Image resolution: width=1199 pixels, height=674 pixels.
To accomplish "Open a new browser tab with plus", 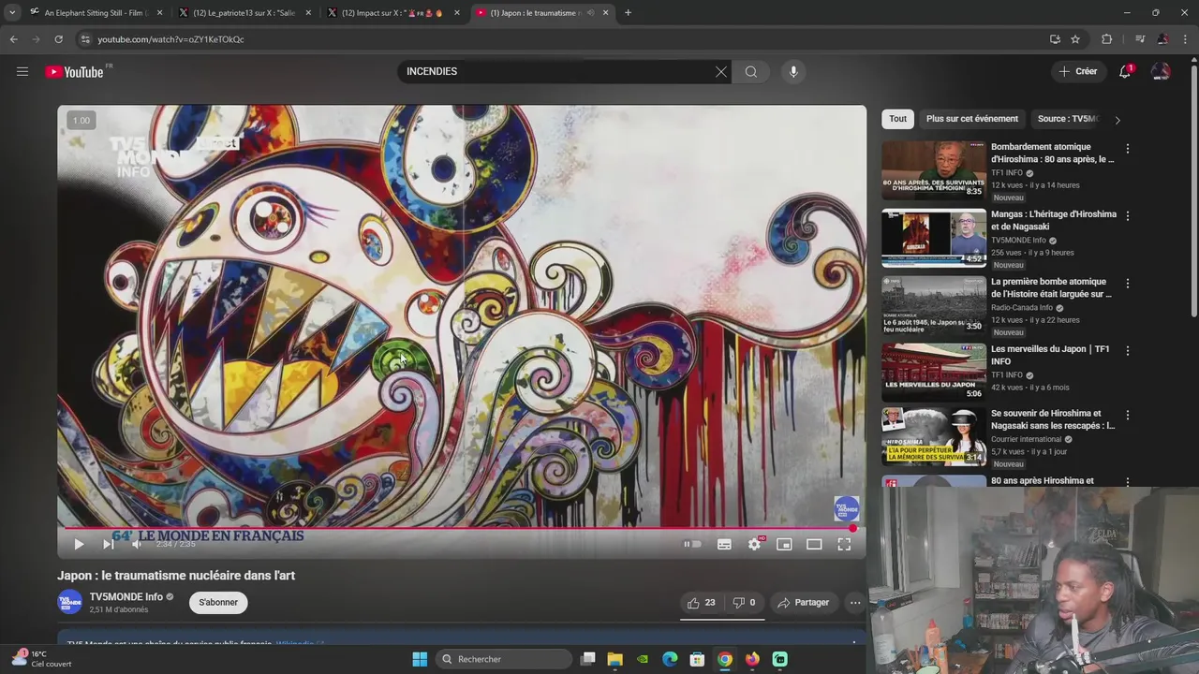I will pyautogui.click(x=628, y=13).
